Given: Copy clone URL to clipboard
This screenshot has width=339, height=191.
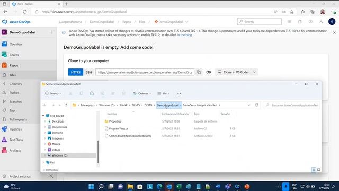Looking at the screenshot, I should (x=199, y=72).
